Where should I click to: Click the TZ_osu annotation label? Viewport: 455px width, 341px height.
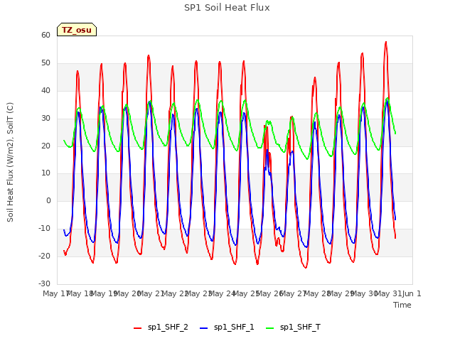(77, 30)
